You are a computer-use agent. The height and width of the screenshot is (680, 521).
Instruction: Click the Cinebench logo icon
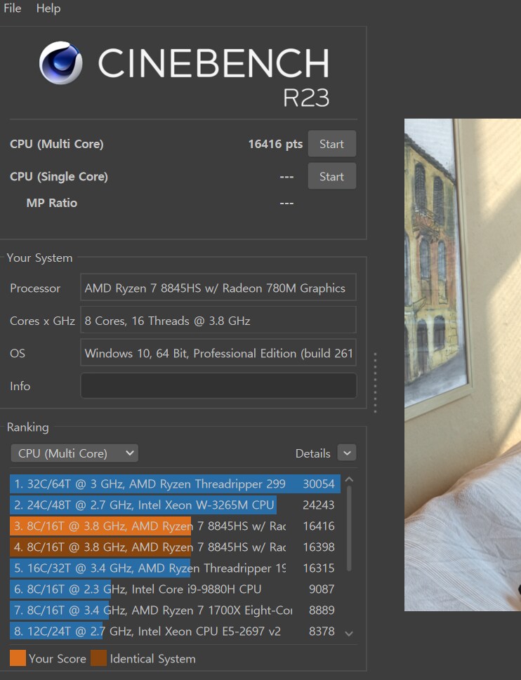coord(60,63)
